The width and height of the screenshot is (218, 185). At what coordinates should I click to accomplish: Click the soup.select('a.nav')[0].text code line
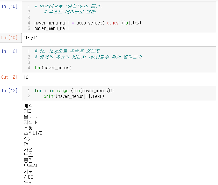(88, 23)
